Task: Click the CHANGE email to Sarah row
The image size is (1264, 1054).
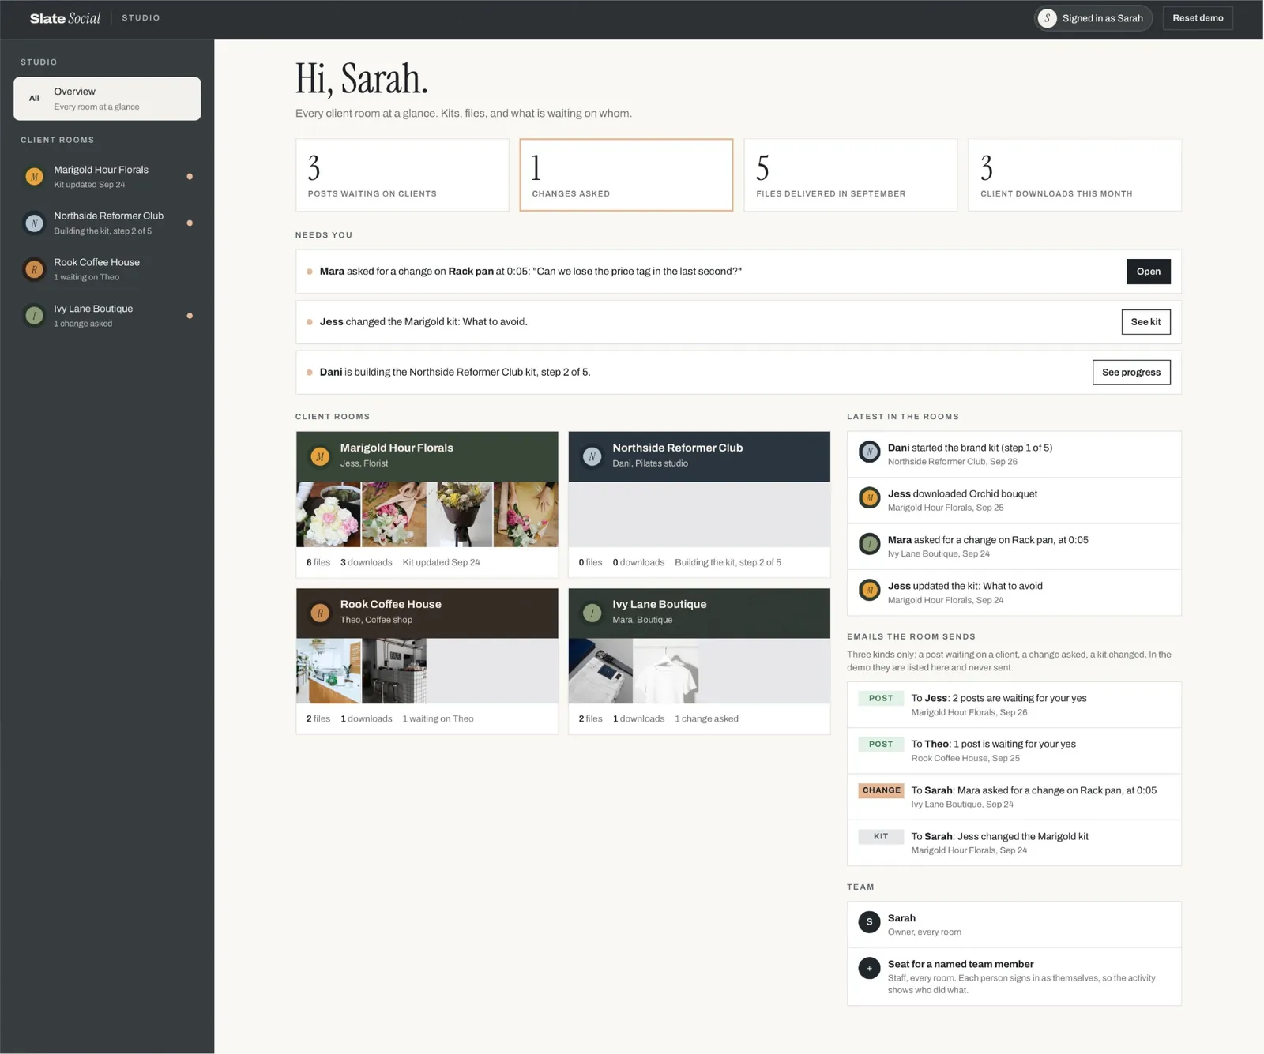Action: pos(1014,797)
